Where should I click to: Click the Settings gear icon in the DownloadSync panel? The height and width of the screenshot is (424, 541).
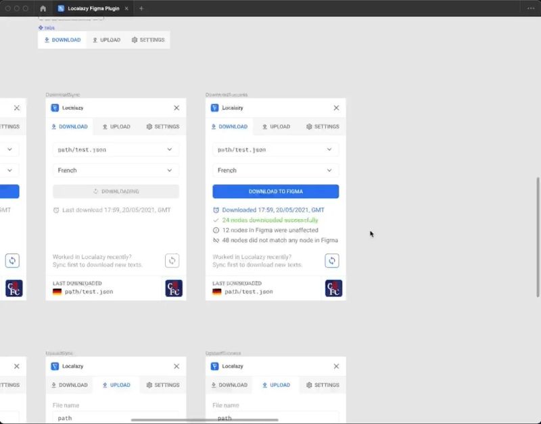148,126
